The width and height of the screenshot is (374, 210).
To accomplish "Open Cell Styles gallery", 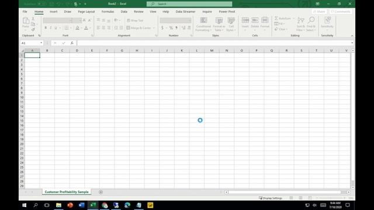I will pyautogui.click(x=231, y=24).
